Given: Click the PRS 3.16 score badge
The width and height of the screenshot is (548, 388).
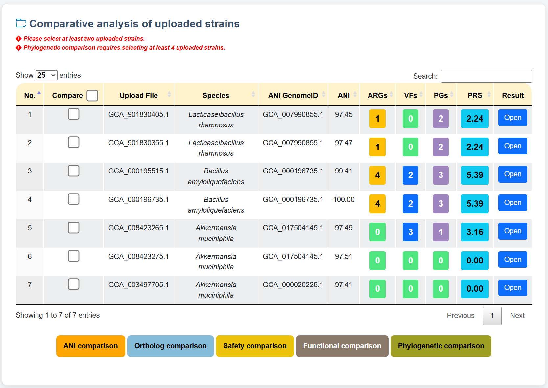Looking at the screenshot, I should (x=474, y=232).
